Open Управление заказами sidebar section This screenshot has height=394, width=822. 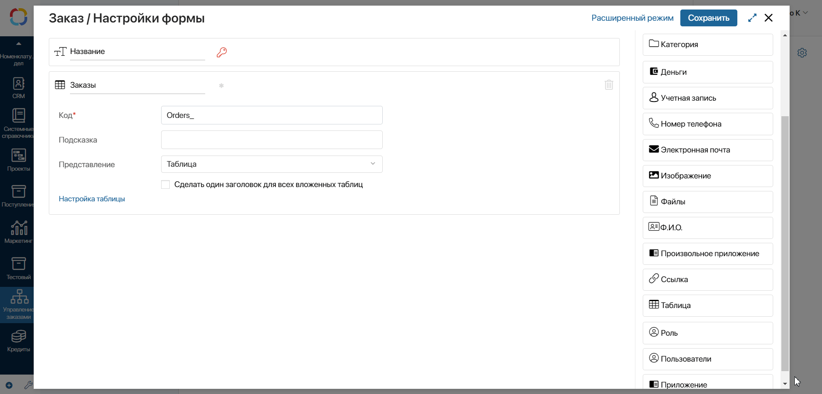click(17, 305)
